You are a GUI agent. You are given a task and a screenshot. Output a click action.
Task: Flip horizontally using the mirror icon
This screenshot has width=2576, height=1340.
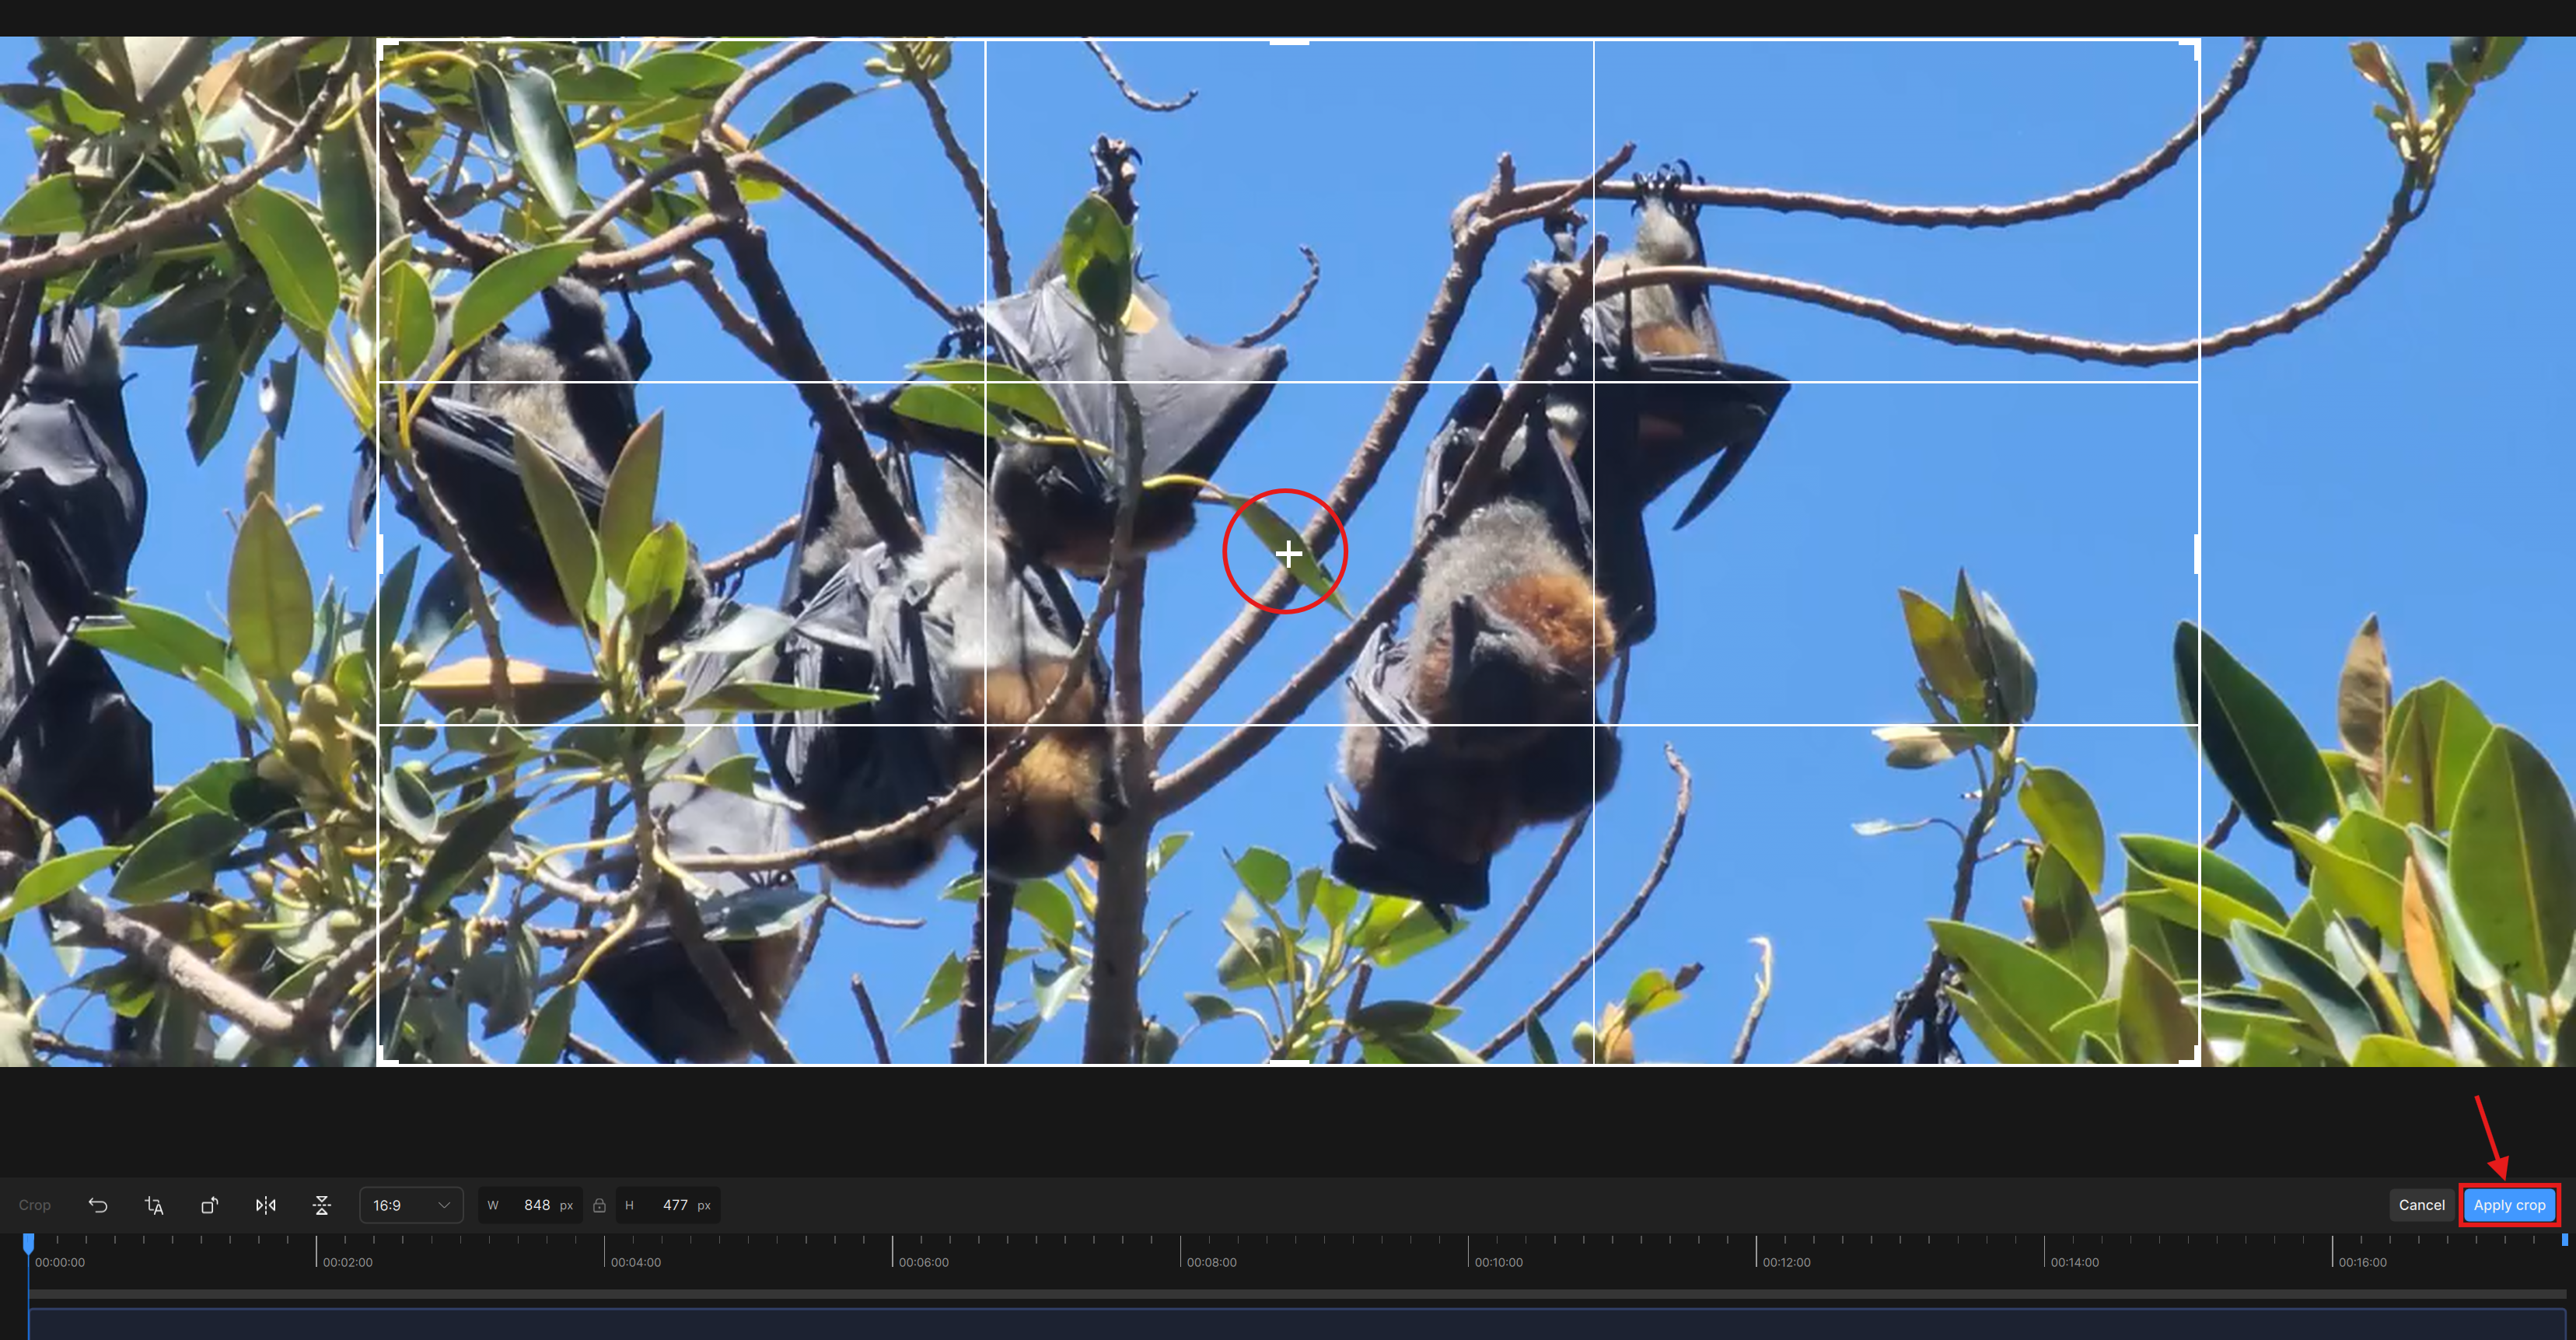265,1205
